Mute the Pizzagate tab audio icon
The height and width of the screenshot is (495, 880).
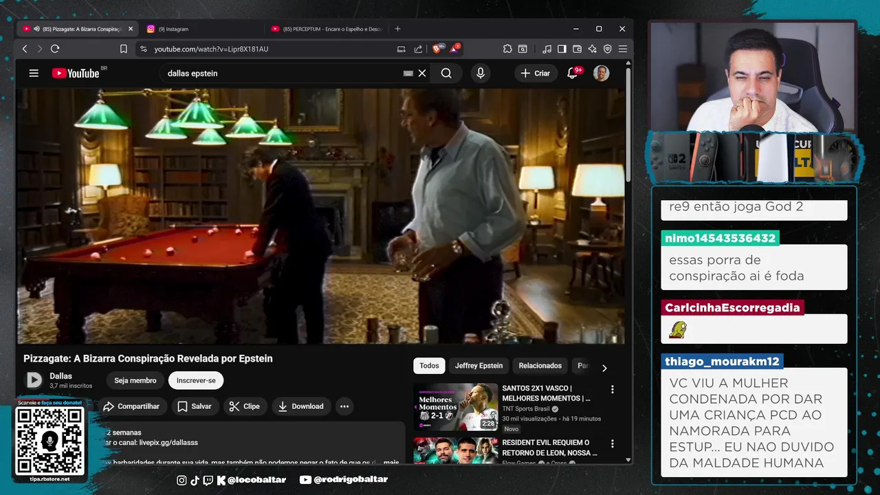click(36, 29)
